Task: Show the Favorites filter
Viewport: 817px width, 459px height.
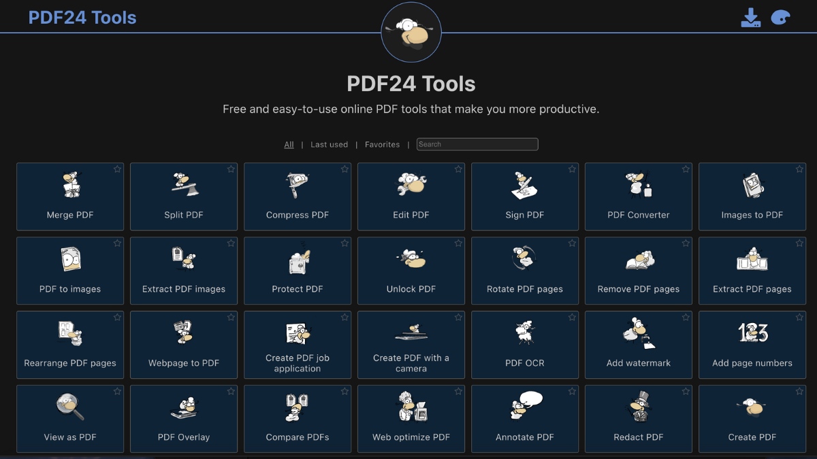Action: click(x=383, y=145)
